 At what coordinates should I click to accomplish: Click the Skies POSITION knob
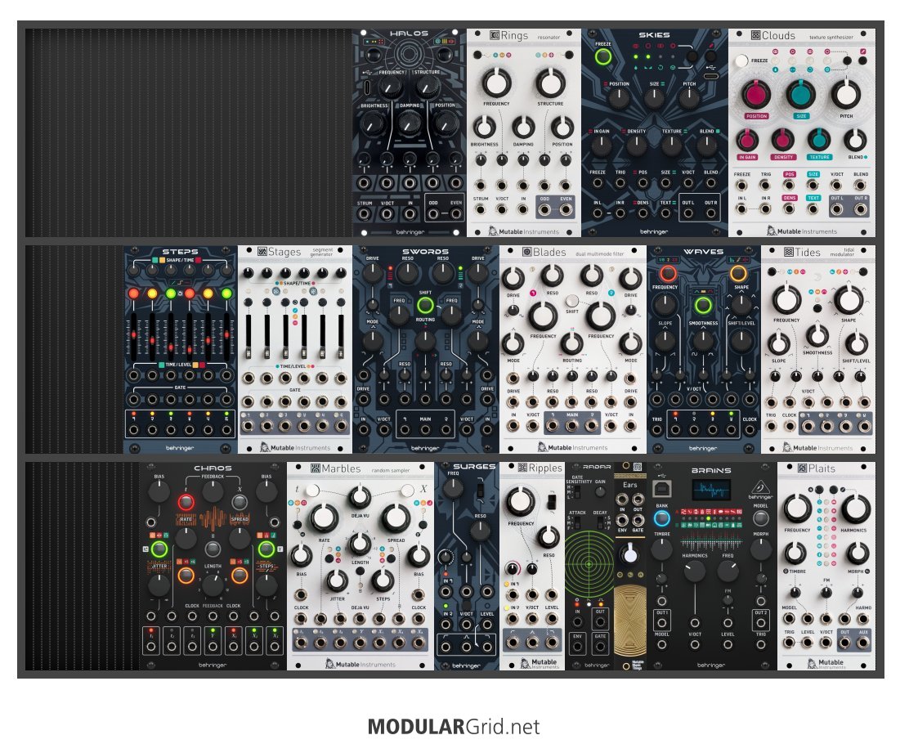point(619,99)
